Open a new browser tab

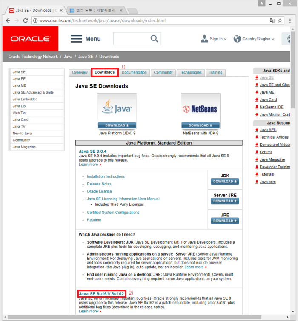132,11
